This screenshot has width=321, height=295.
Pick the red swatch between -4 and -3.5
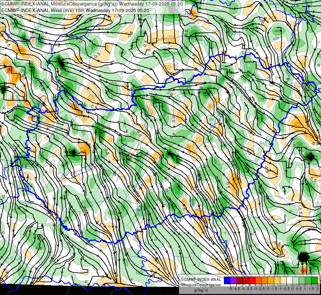(x=246, y=281)
